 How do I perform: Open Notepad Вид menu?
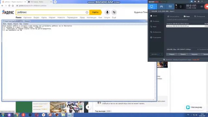tap(21, 24)
